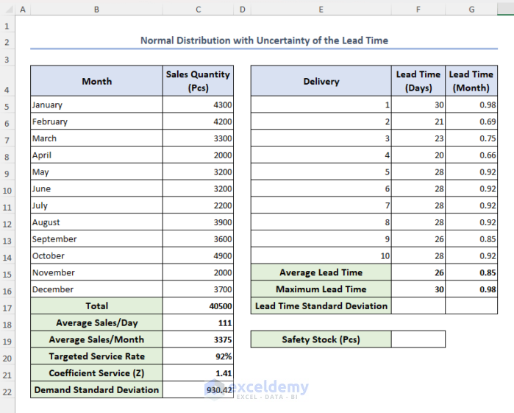Select Coefficient Service (Z) value 1.41

198,373
